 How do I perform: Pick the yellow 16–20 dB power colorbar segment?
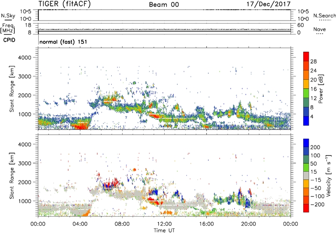[306, 84]
